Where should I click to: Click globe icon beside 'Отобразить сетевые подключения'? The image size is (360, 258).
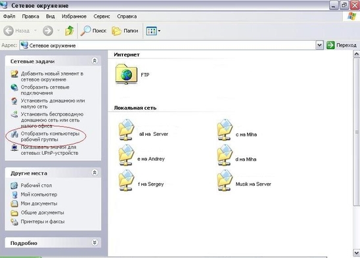(14, 87)
